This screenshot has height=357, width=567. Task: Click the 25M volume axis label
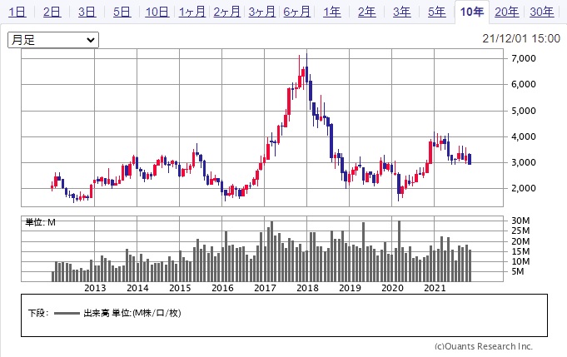pyautogui.click(x=520, y=231)
